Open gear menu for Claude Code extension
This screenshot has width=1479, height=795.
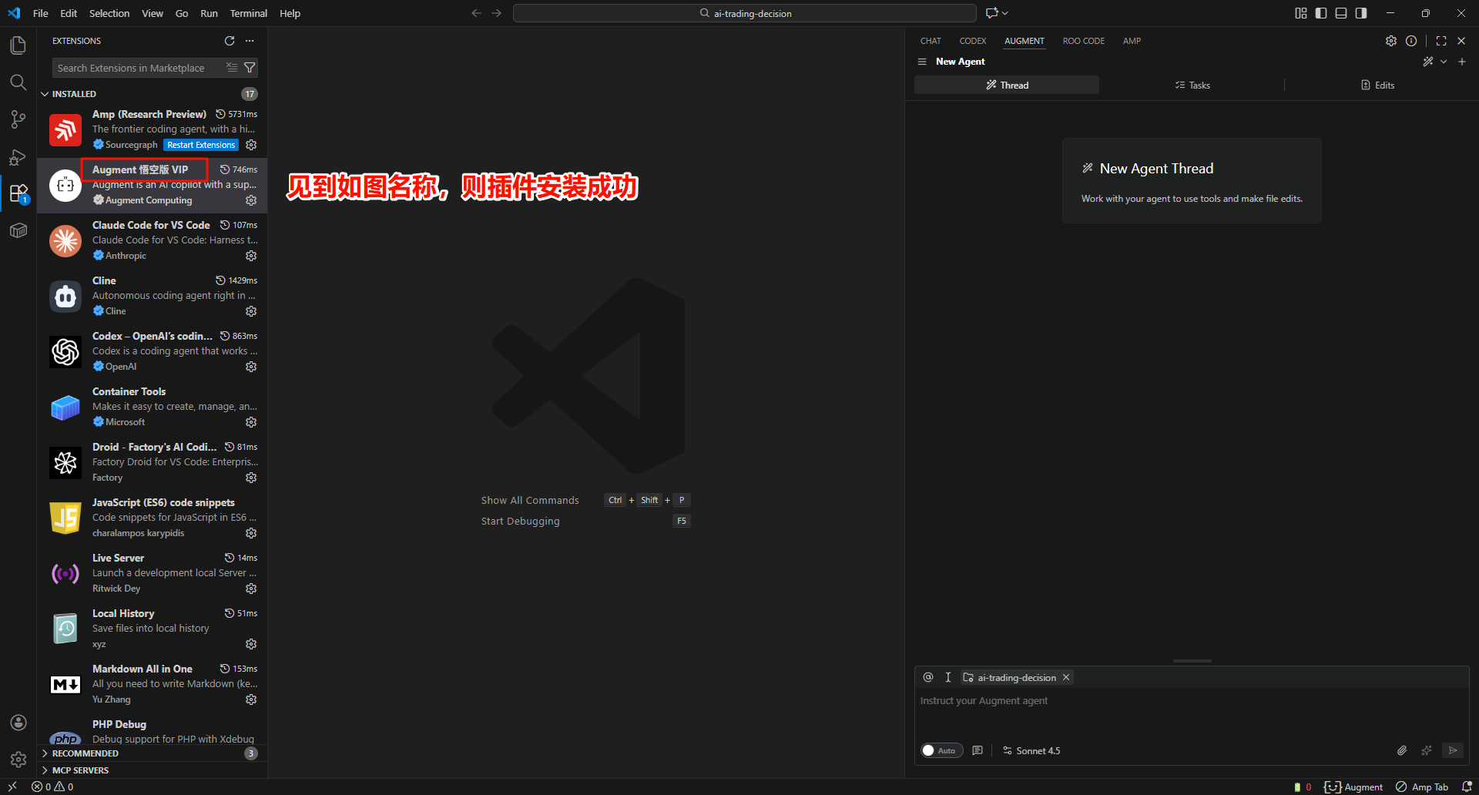tap(251, 256)
